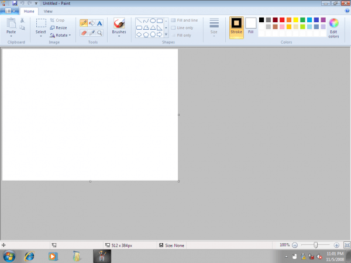
Task: Select the Eraser tool
Action: (x=84, y=33)
